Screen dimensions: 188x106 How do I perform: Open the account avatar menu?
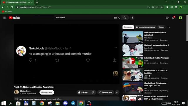point(180,18)
